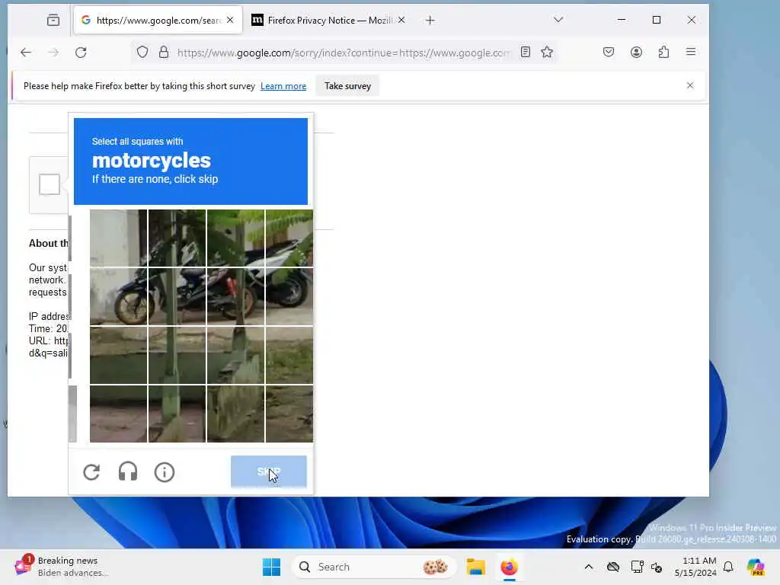Toggle reader view icon in address bar
Viewport: 780px width, 585px height.
[x=526, y=52]
